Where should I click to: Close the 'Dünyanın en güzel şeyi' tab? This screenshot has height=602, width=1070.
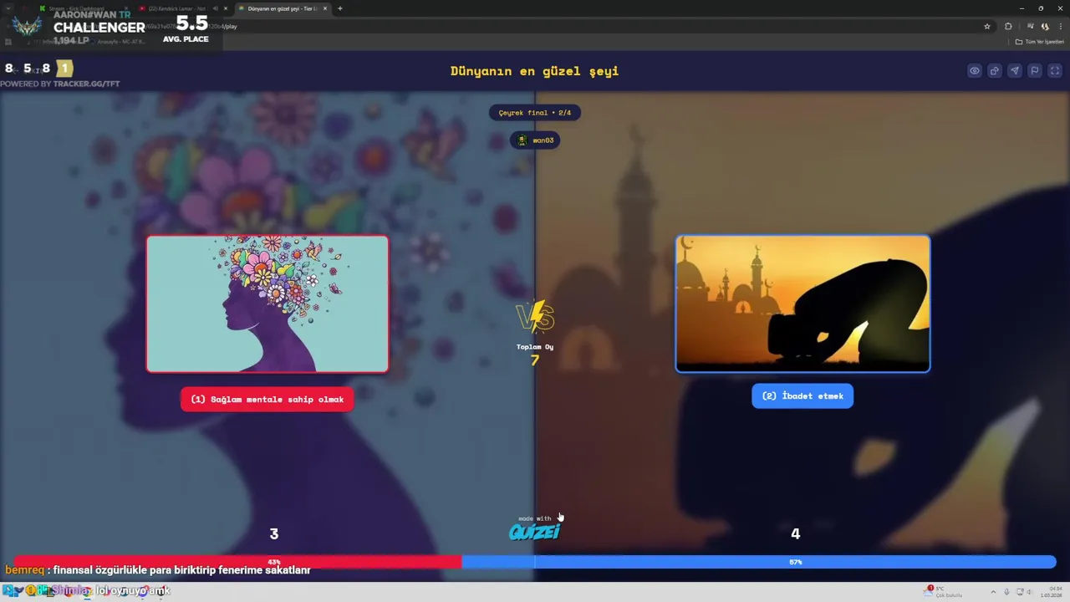(x=325, y=8)
